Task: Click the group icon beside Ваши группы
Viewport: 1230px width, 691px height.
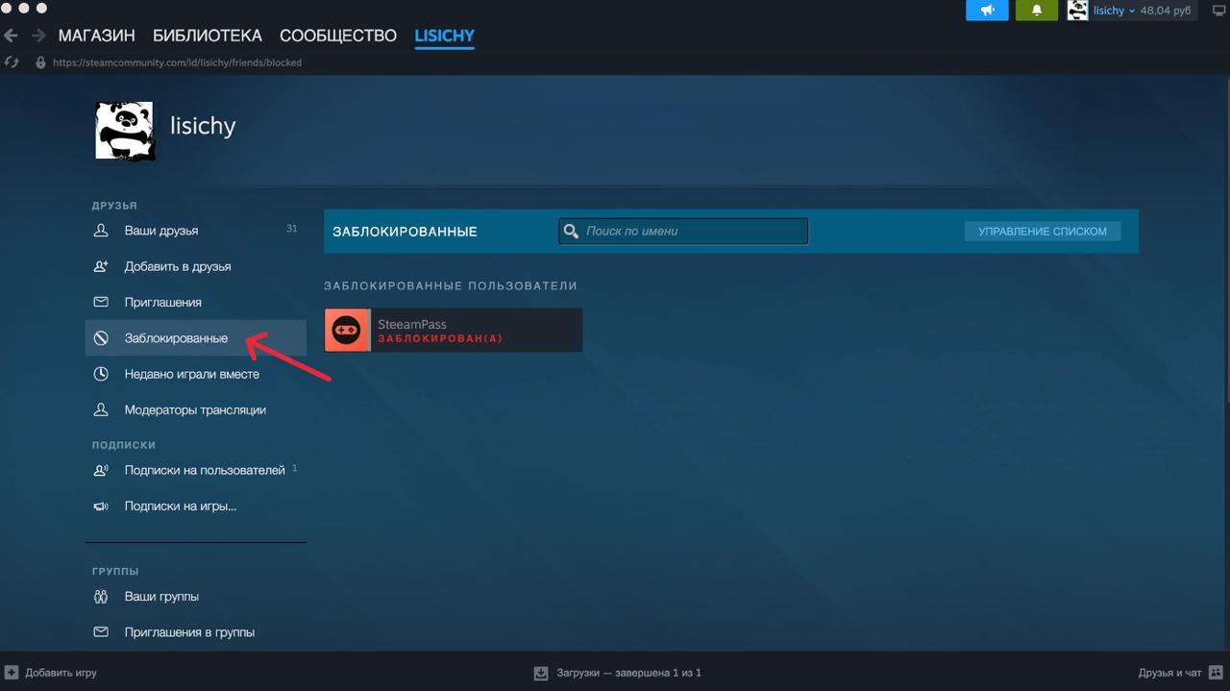Action: click(x=101, y=597)
